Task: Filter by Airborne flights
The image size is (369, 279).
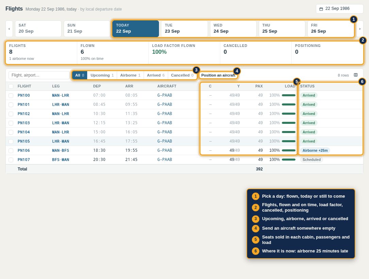Action: [130, 75]
